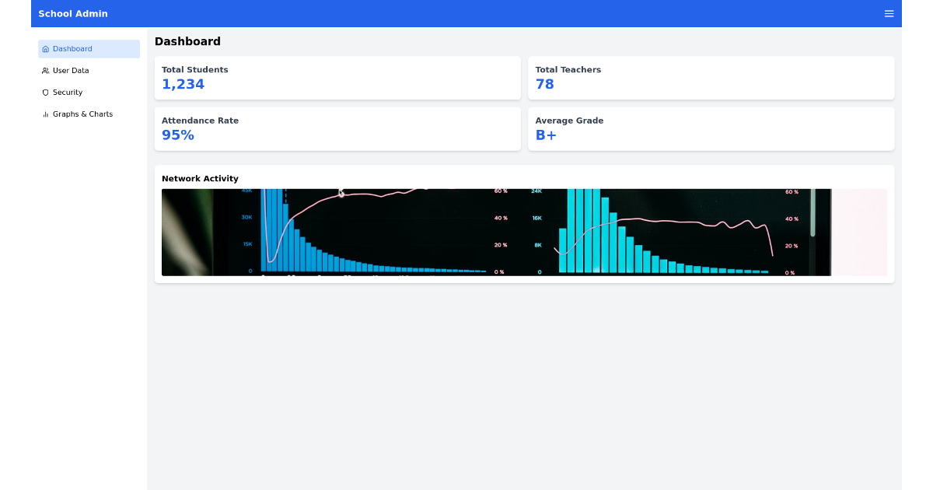933x490 pixels.
Task: Click the bar chart icon for Graphs & Charts
Action: click(x=46, y=114)
